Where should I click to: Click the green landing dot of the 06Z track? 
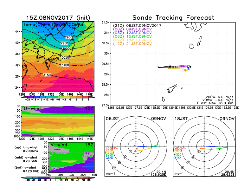[189, 69]
